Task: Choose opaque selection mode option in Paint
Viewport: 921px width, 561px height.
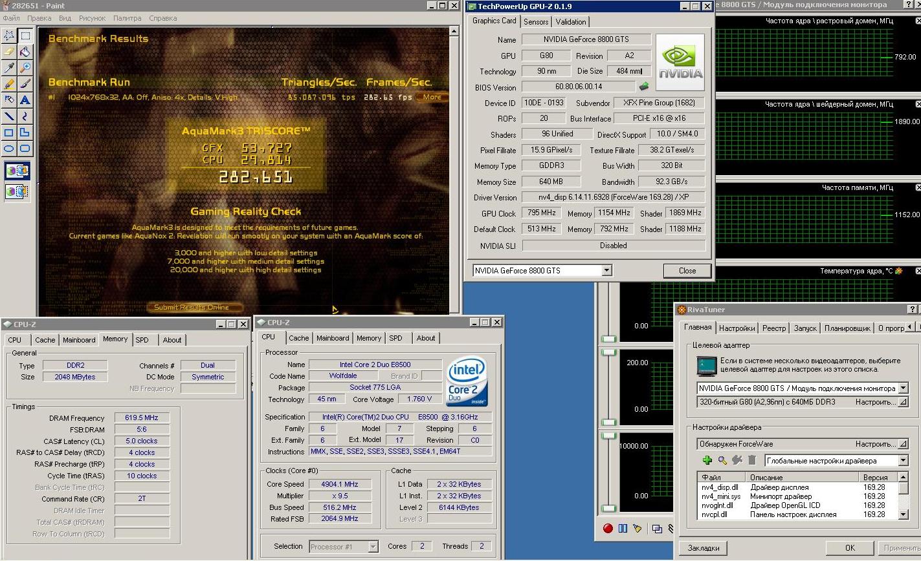Action: click(17, 171)
